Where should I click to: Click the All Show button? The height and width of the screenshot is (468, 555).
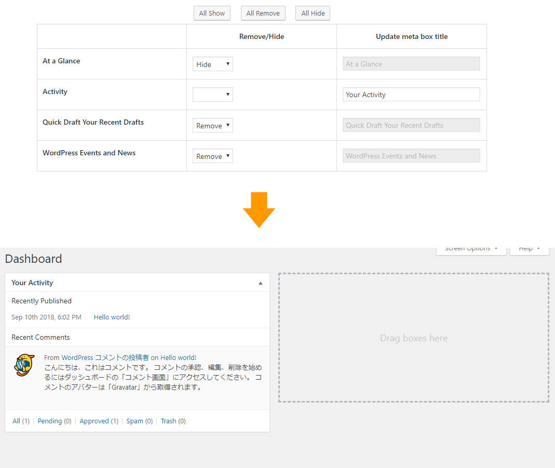pos(212,13)
